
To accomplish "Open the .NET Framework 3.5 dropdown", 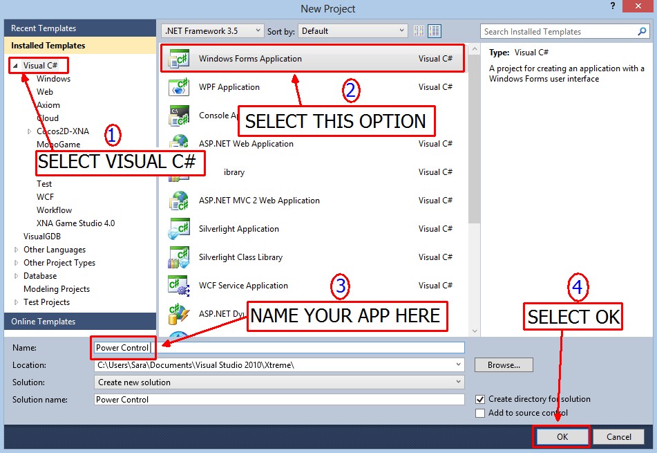I will [x=212, y=31].
